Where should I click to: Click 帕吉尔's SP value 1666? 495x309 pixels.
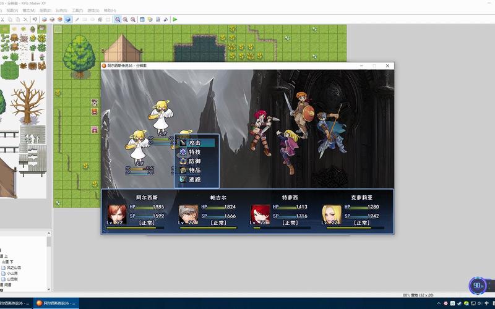click(230, 216)
